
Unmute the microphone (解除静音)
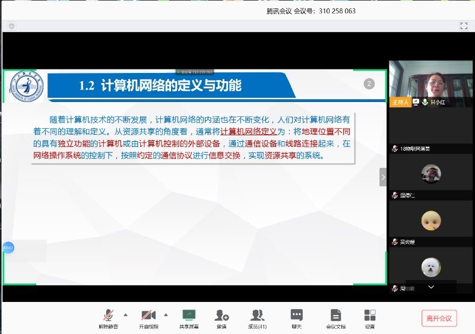[109, 316]
